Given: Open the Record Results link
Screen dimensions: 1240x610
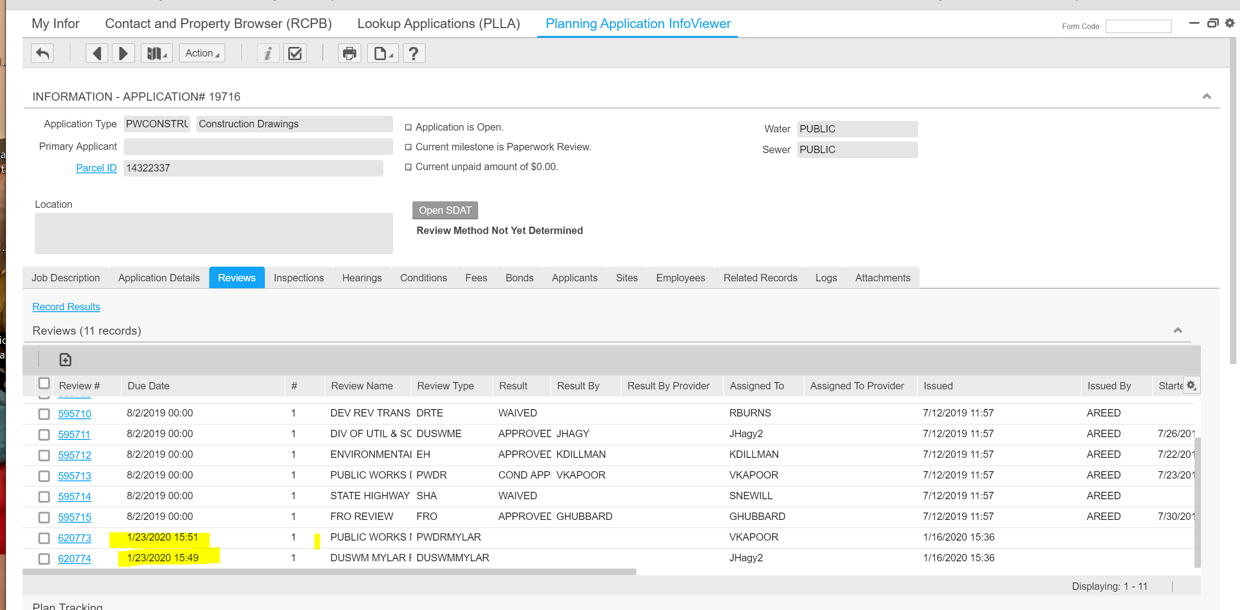Looking at the screenshot, I should click(66, 307).
